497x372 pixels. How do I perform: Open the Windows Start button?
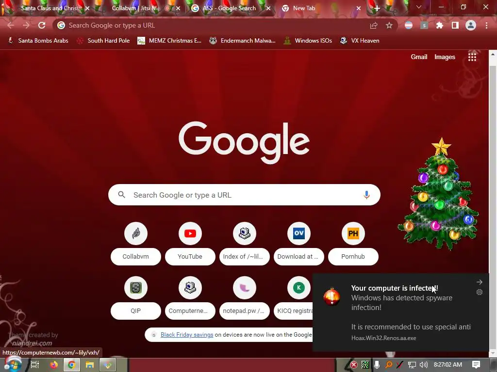tap(13, 365)
